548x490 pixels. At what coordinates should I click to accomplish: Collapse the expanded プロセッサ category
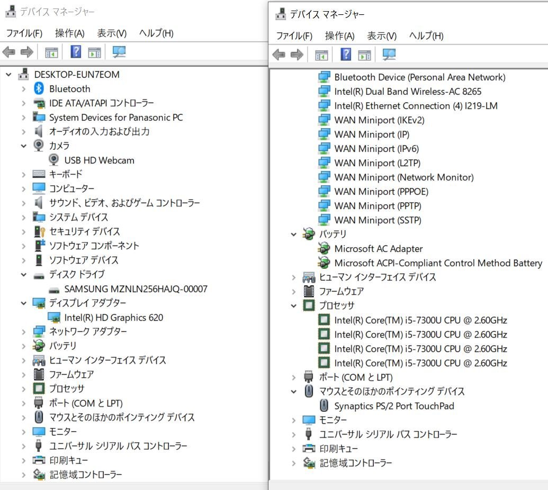[x=294, y=306]
